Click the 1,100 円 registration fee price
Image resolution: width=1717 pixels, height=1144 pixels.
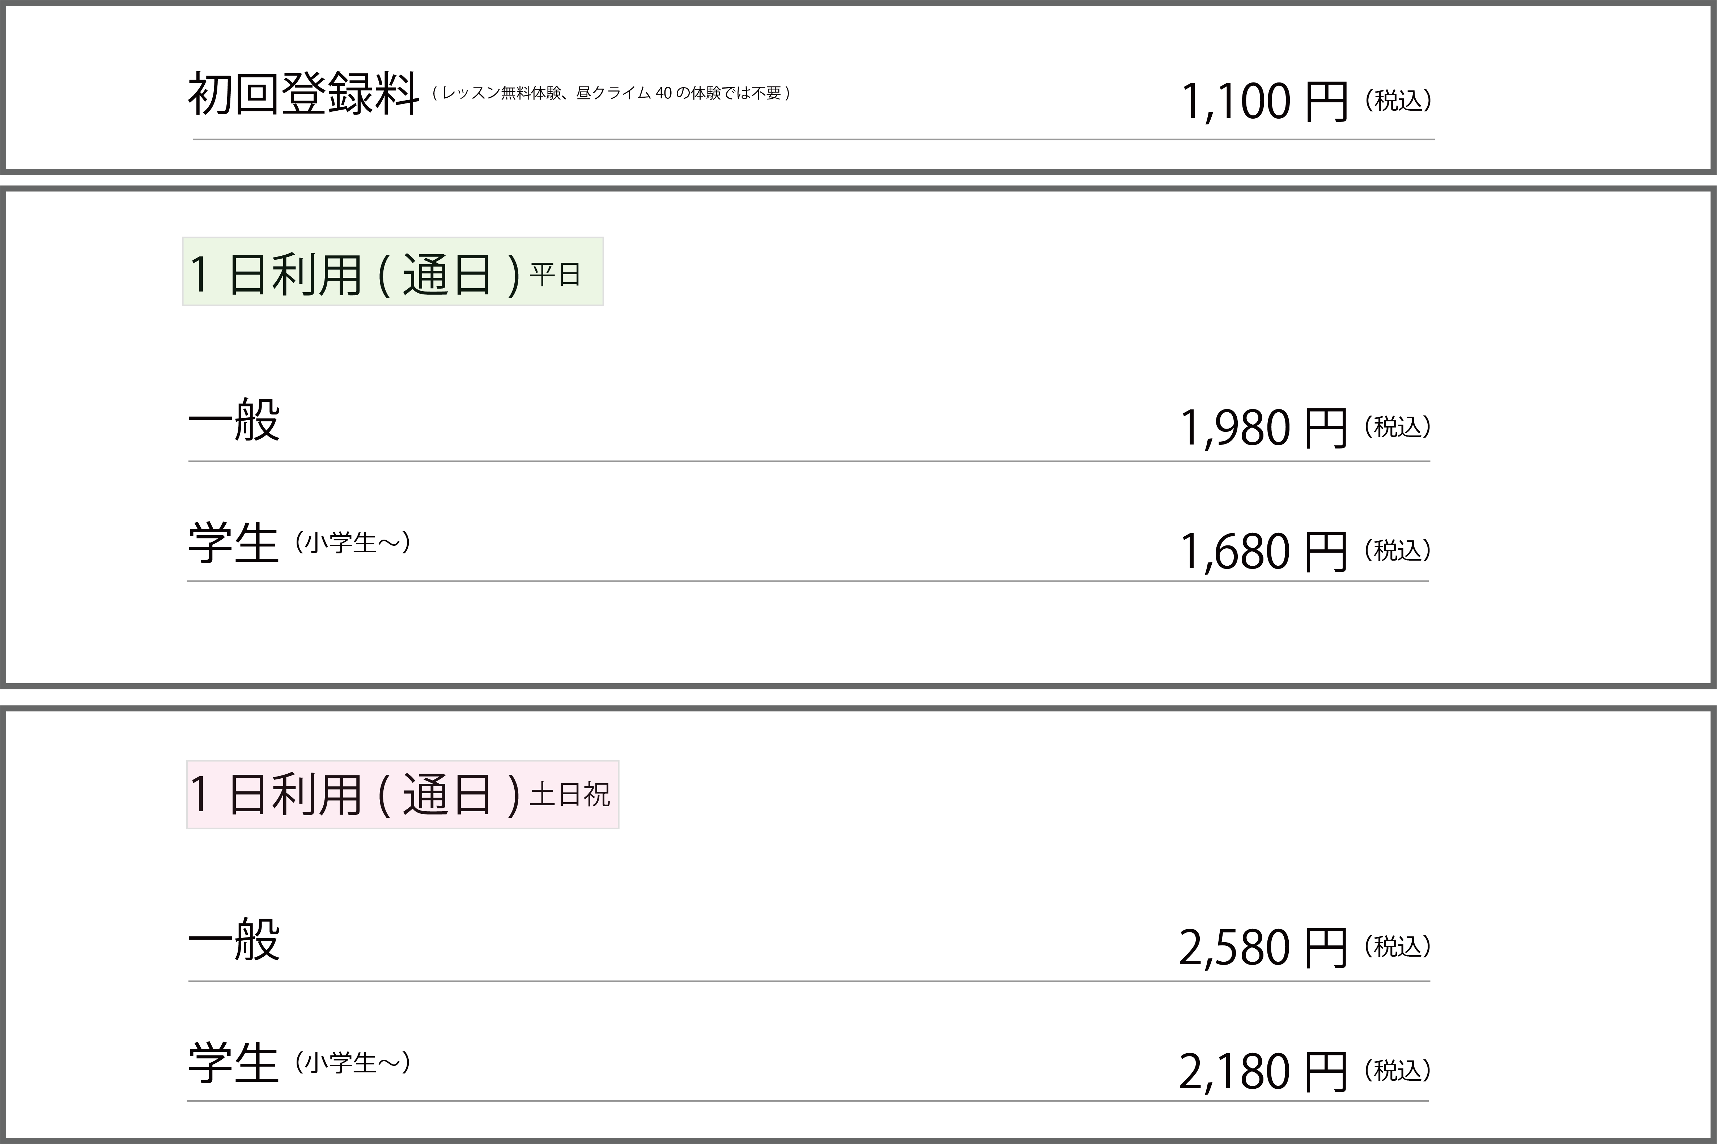coord(1264,101)
